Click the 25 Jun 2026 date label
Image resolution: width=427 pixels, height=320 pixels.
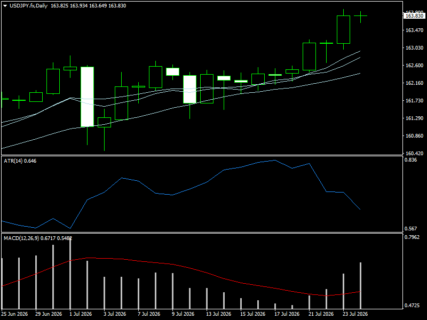[x=14, y=314]
